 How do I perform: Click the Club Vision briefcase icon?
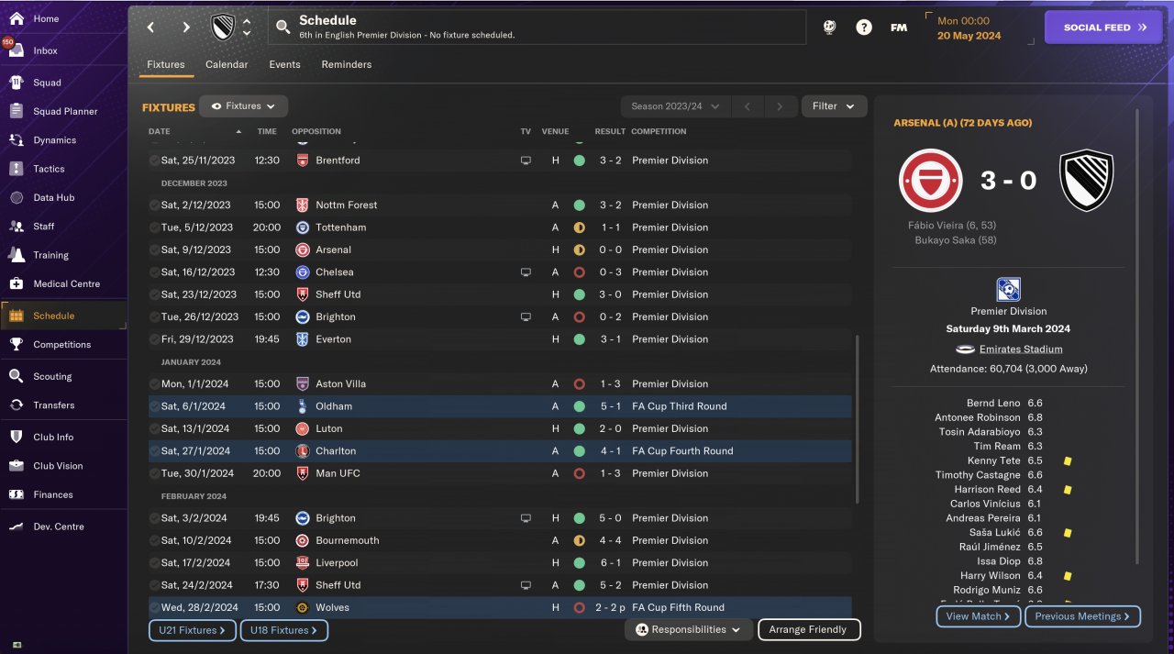pyautogui.click(x=17, y=465)
